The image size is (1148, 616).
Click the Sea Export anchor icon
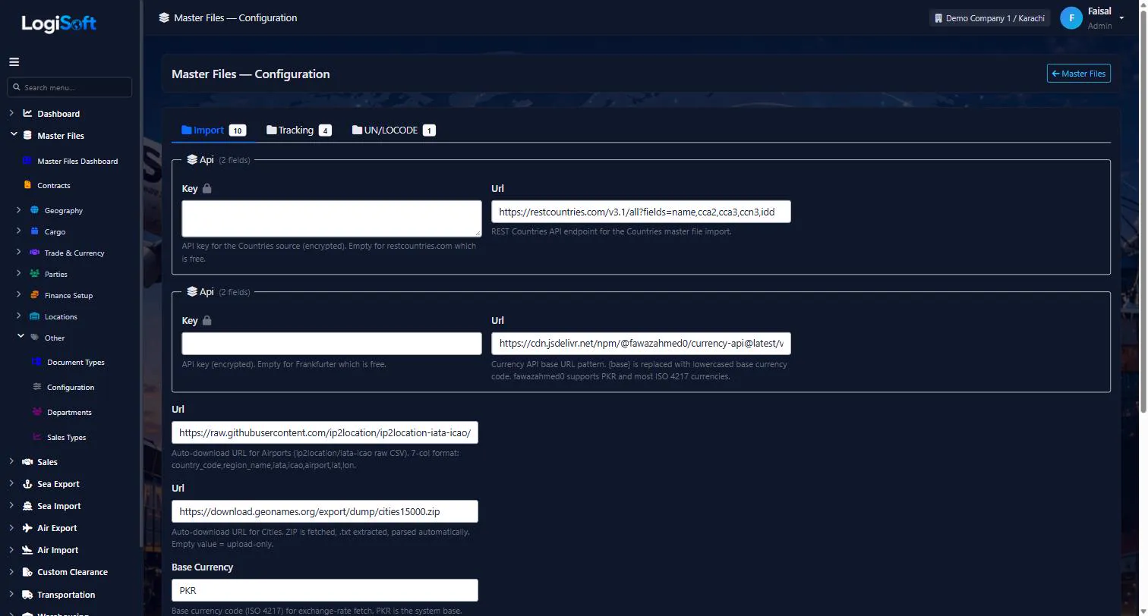pyautogui.click(x=27, y=483)
